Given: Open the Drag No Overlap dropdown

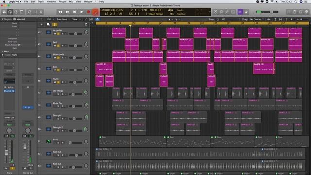Looking at the screenshot, I should pos(257,19).
